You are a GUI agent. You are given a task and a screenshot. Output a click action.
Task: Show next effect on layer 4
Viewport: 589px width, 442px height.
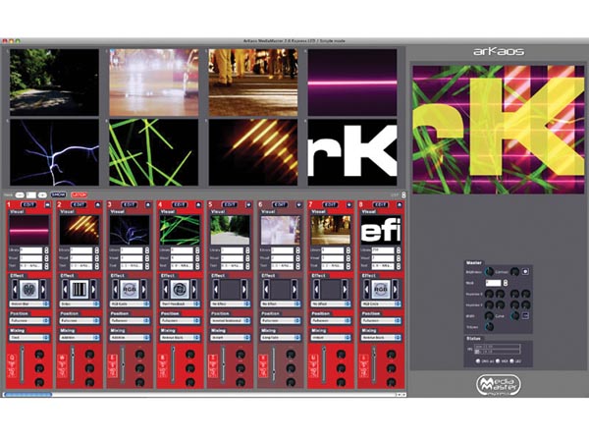[x=194, y=289]
